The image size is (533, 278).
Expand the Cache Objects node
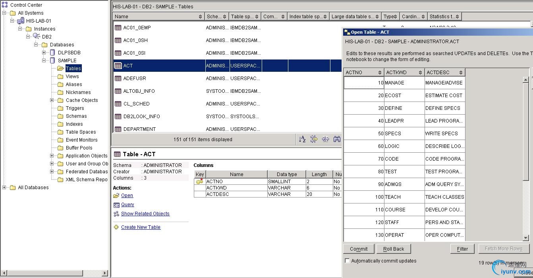(x=52, y=100)
